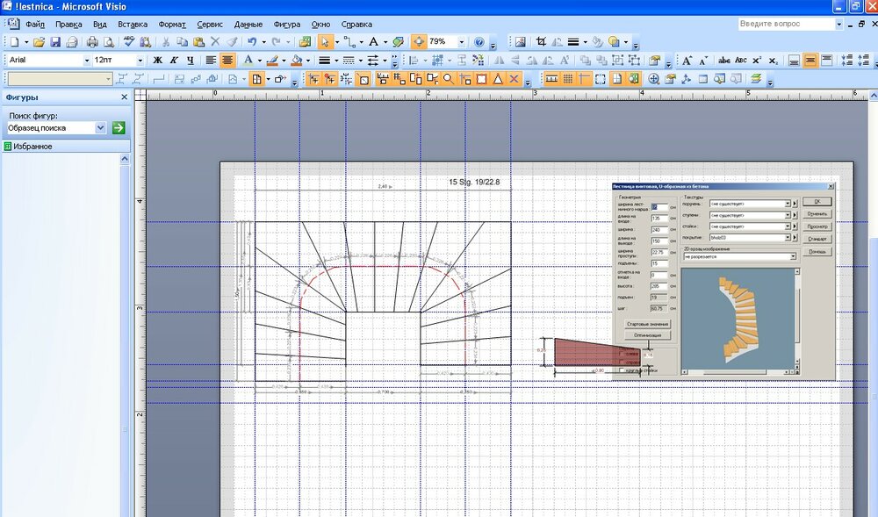
Task: Check the "круглые стойки" checkbox
Action: tap(623, 370)
